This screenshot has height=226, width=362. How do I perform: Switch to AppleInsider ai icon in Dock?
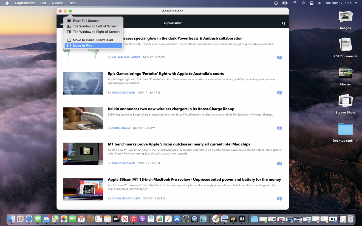(242, 219)
